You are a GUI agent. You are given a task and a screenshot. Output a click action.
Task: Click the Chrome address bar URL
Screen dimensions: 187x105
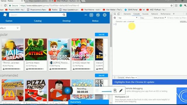click(50, 6)
